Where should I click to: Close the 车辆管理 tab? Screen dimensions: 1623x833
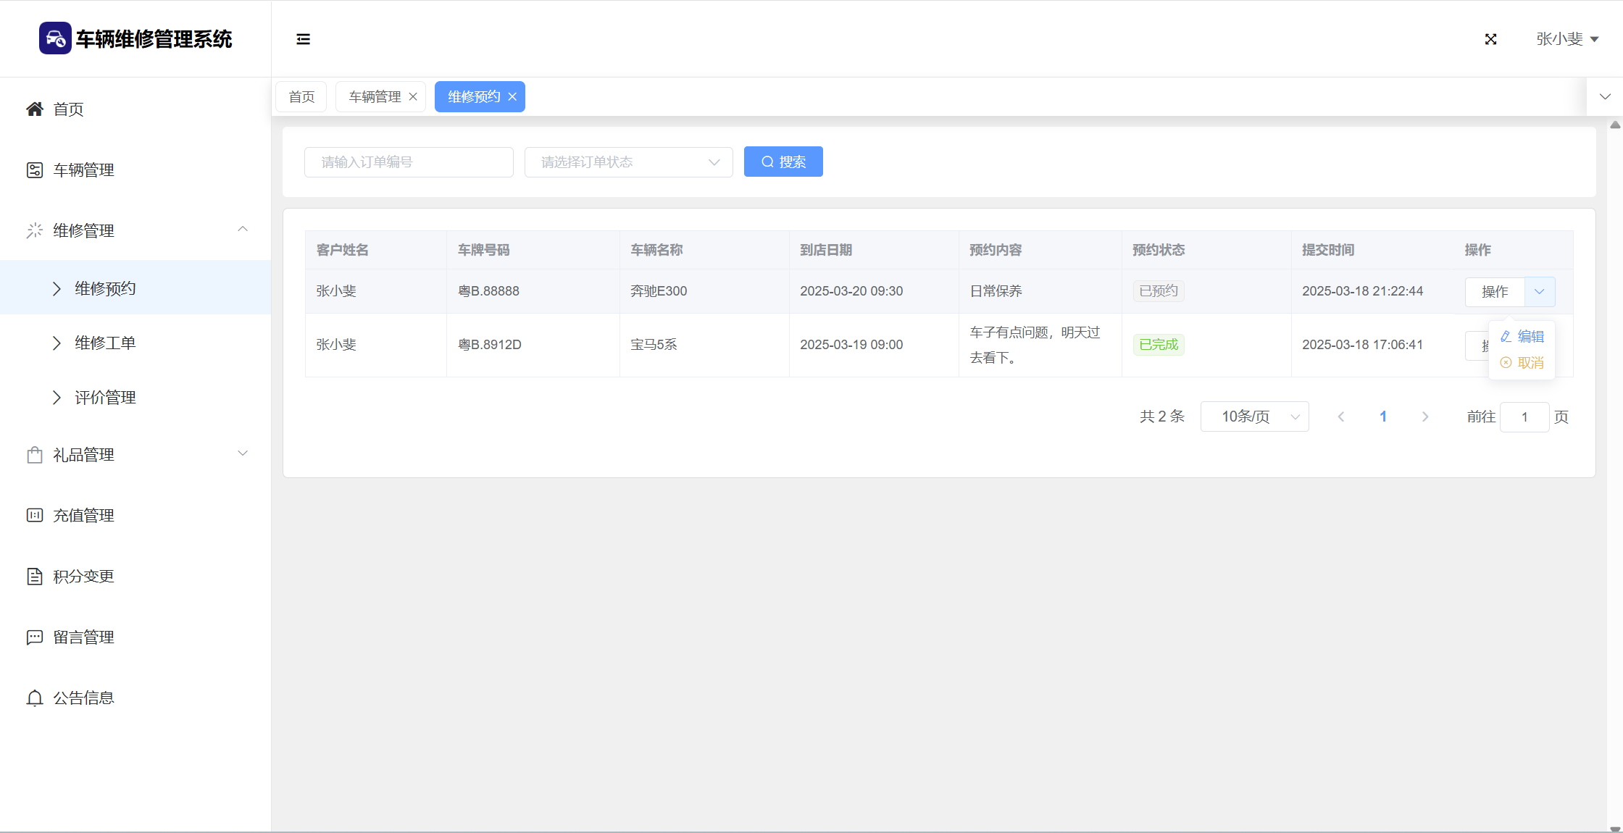413,97
